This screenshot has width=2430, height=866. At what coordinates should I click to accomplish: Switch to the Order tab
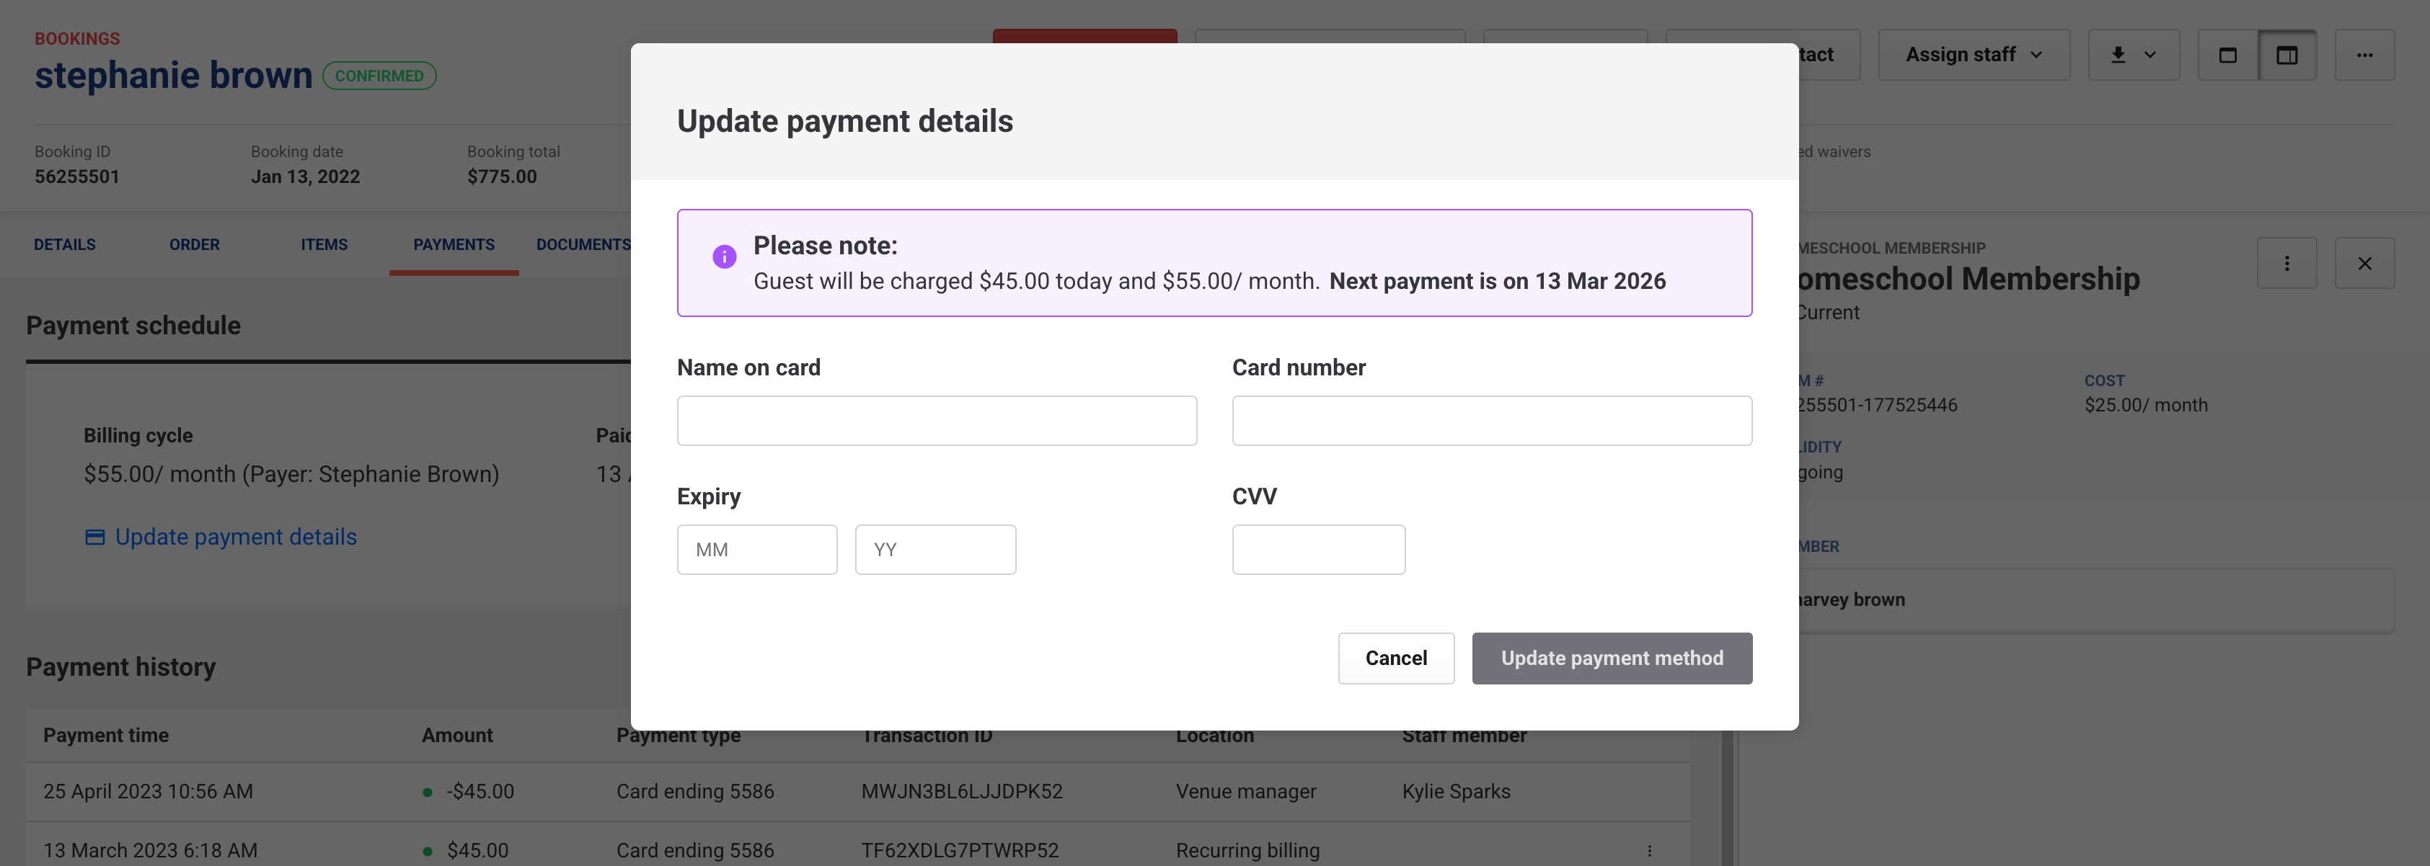pos(194,245)
